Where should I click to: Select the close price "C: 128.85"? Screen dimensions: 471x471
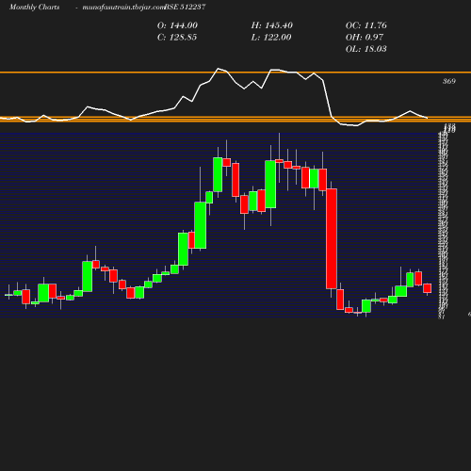[x=177, y=38]
